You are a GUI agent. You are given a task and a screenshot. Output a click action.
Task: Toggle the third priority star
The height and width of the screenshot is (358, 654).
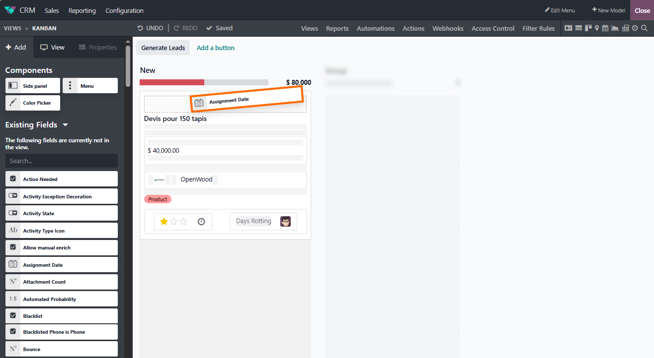[183, 222]
